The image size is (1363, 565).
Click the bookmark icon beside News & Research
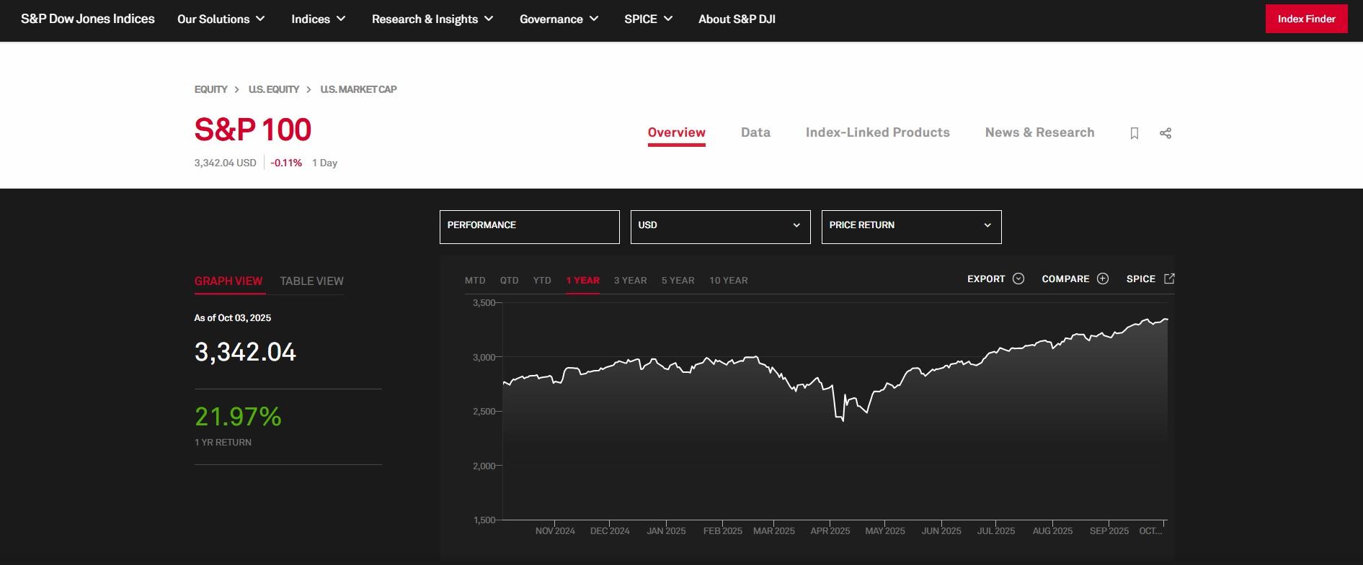click(1134, 133)
